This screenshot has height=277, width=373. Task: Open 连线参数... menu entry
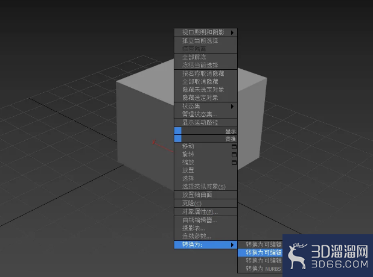[x=206, y=236]
